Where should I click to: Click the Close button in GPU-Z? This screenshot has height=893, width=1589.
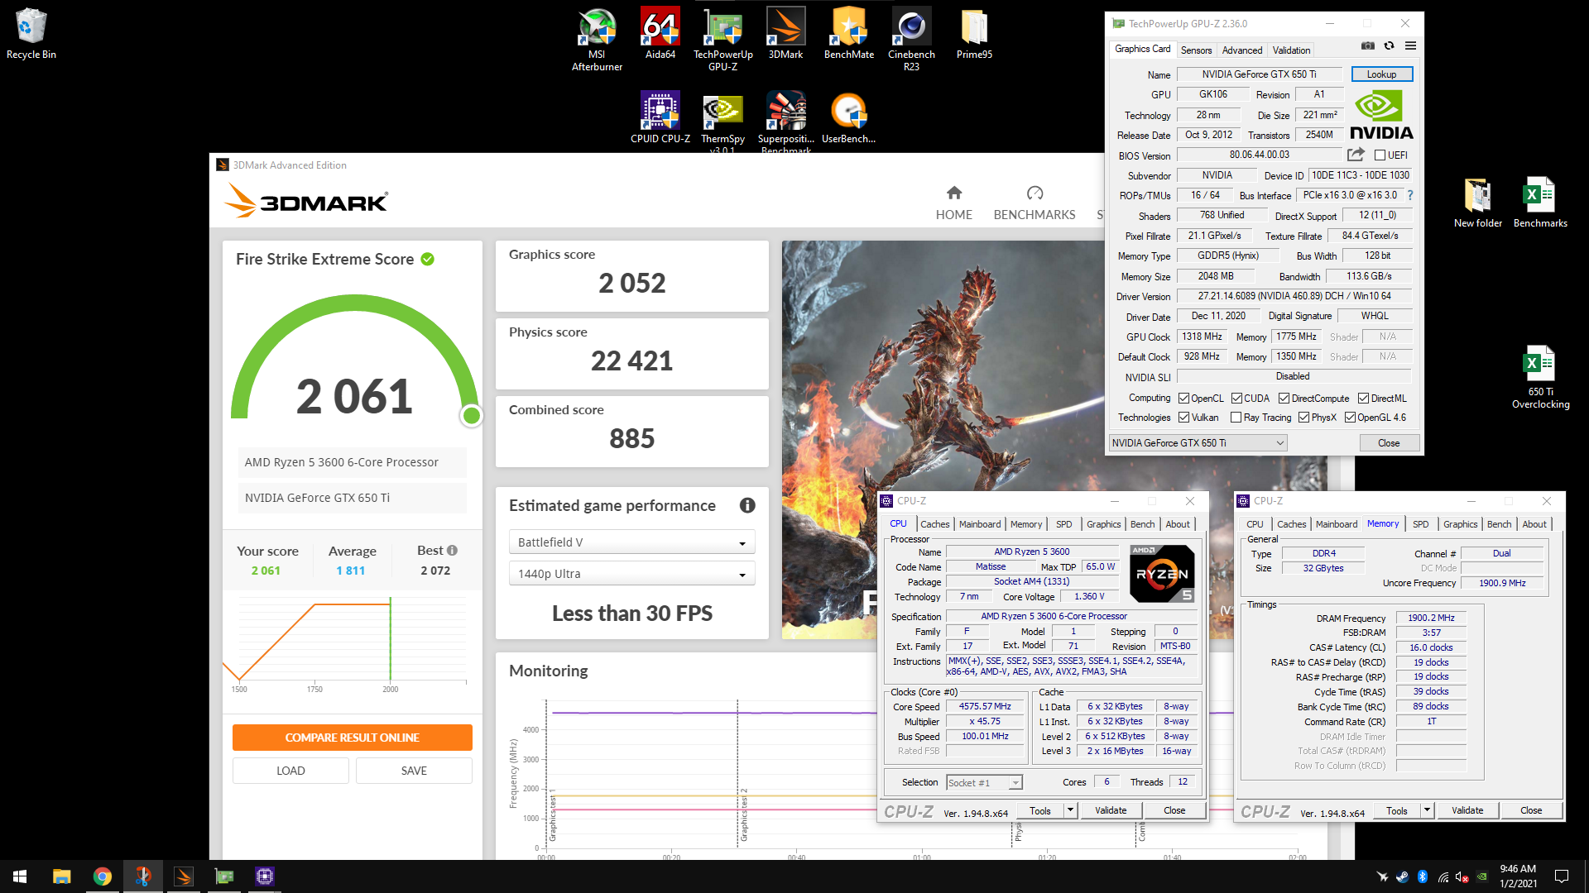pyautogui.click(x=1389, y=443)
